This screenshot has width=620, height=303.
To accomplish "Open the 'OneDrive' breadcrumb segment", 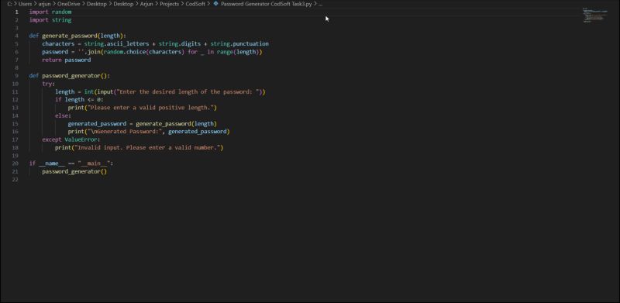I will click(x=68, y=4).
